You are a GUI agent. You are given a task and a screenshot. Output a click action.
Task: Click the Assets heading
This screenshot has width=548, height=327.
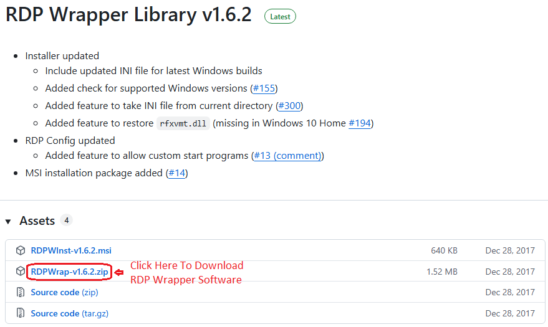tap(37, 221)
